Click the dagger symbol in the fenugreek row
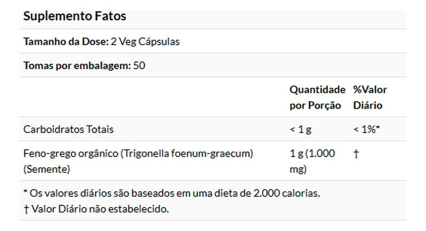This screenshot has height=231, width=426. [x=356, y=154]
